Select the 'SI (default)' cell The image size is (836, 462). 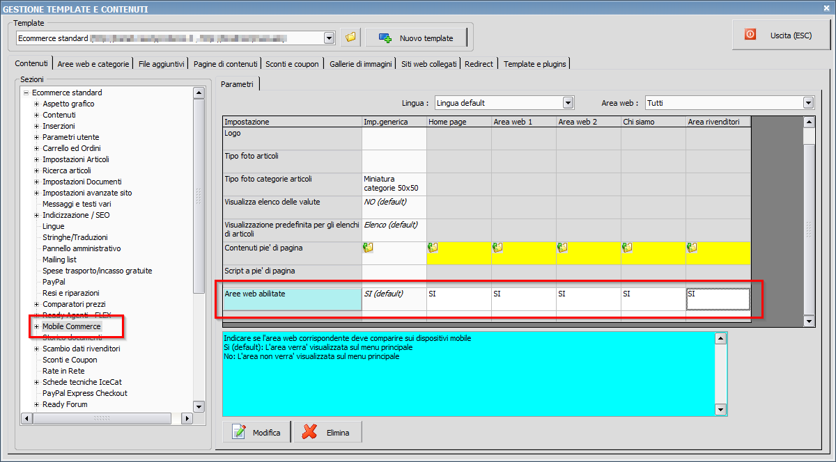(x=394, y=298)
